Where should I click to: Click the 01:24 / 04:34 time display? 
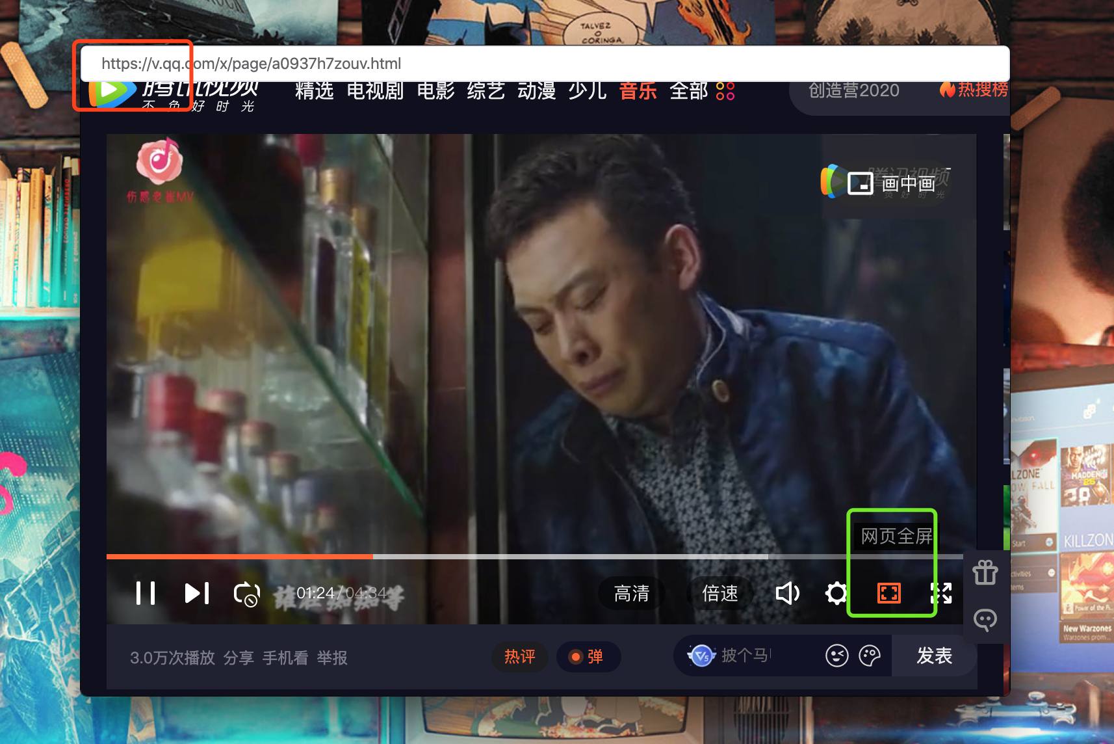point(341,593)
